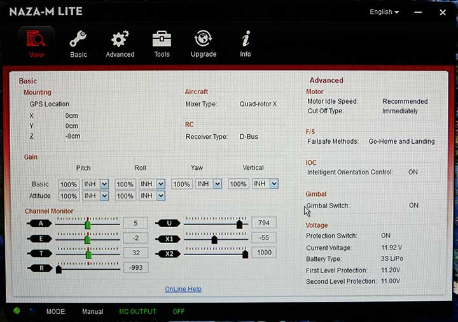Click channel X1 slider handle

(x=214, y=240)
